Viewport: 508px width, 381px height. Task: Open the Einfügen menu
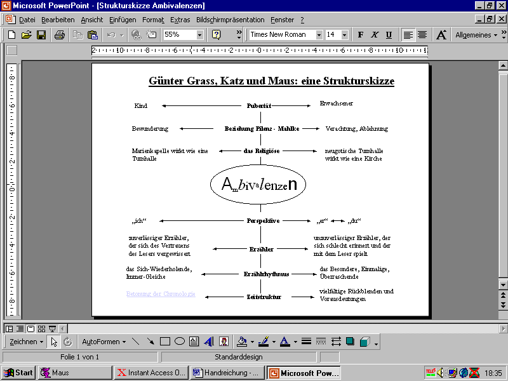coord(123,20)
